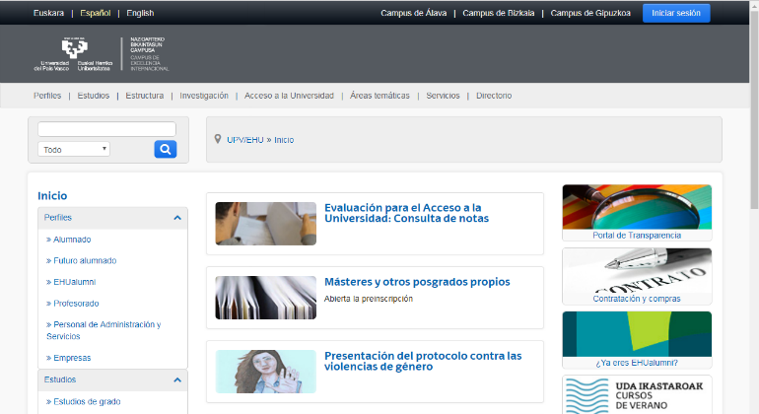Click the Inicio sidebar heading

tap(52, 195)
